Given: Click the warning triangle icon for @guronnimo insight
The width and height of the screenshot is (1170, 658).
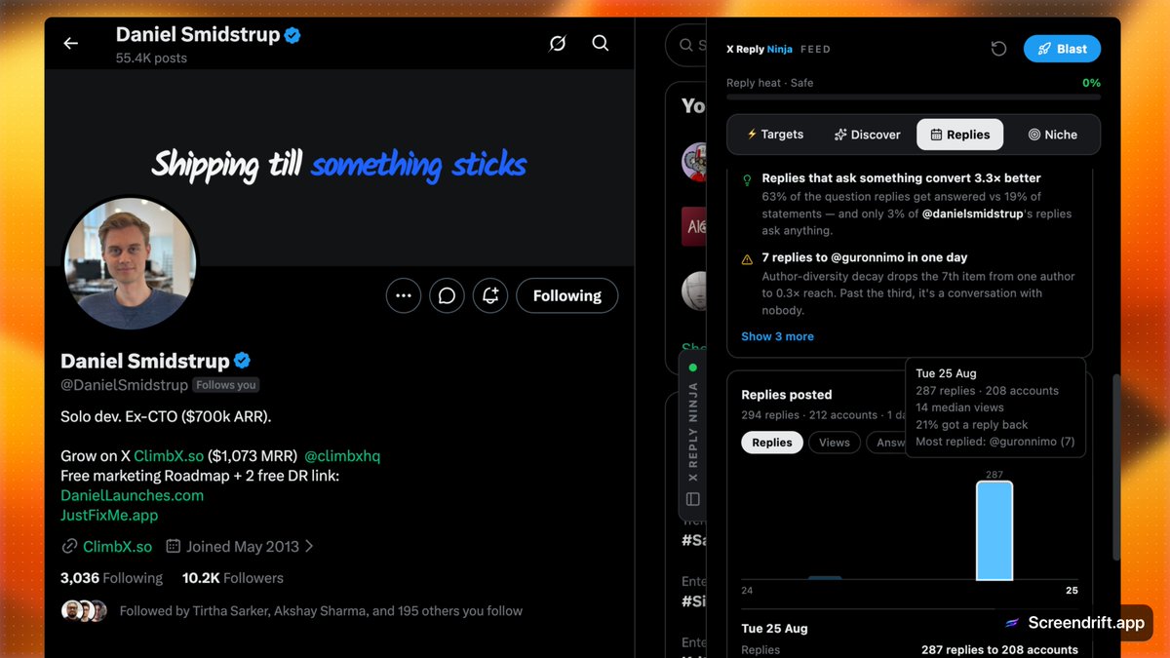Looking at the screenshot, I should click(x=747, y=259).
